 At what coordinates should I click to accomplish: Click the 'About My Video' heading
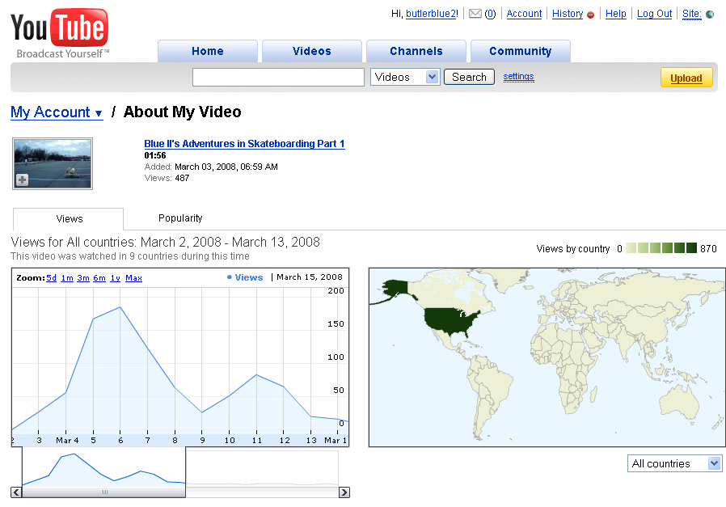(x=183, y=112)
